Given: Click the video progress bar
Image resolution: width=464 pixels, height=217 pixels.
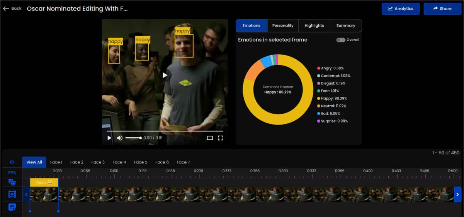Looking at the screenshot, I should [x=165, y=131].
